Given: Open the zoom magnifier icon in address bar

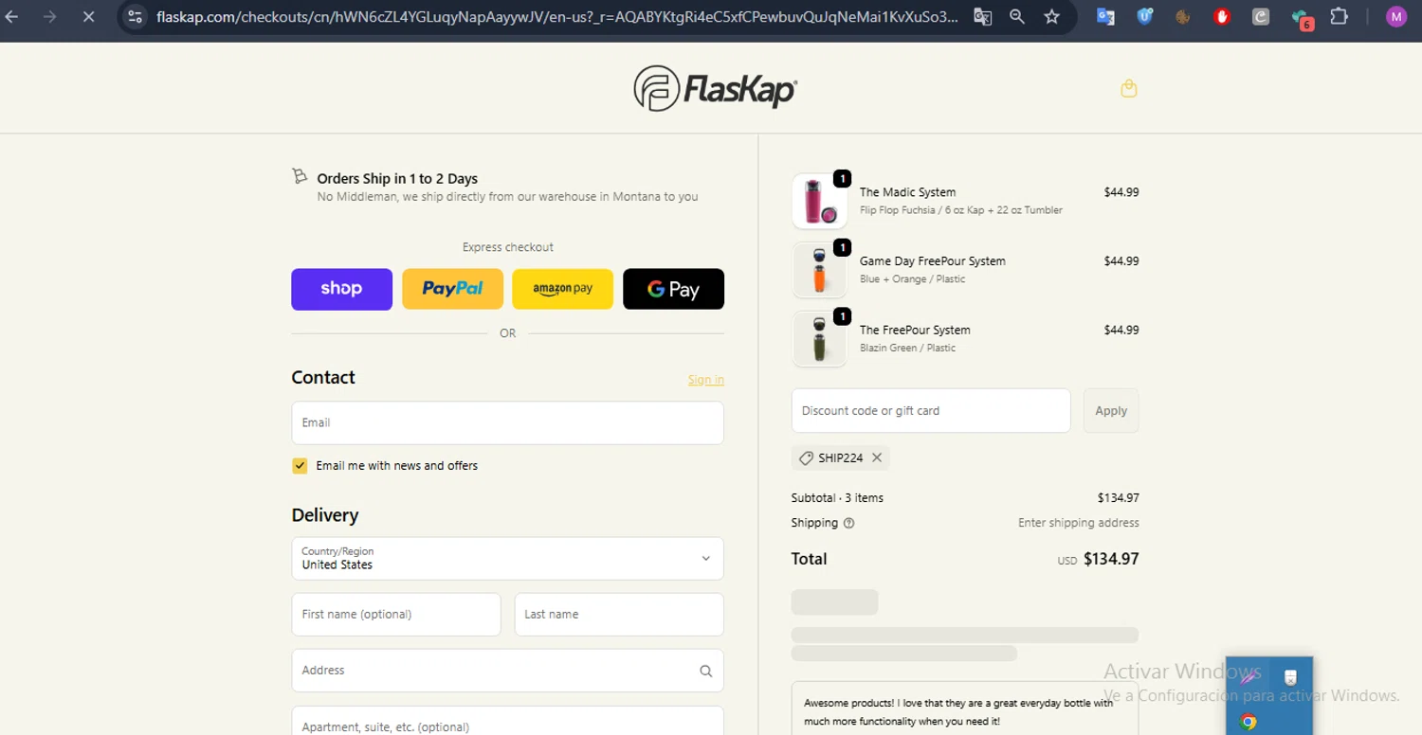Looking at the screenshot, I should (1017, 16).
